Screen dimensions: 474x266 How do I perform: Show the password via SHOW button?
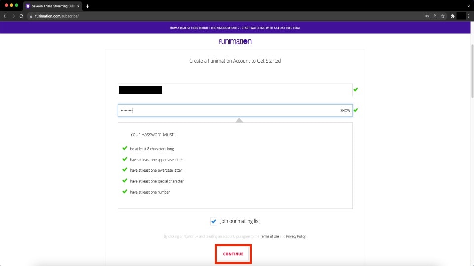(345, 111)
